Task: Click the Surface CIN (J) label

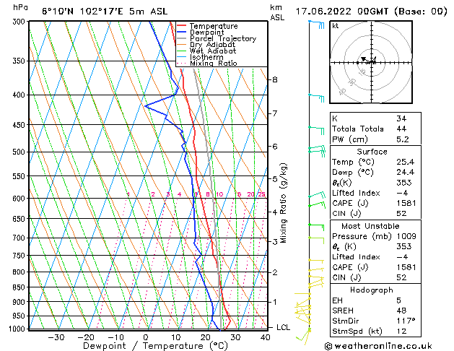Action: coord(346,214)
